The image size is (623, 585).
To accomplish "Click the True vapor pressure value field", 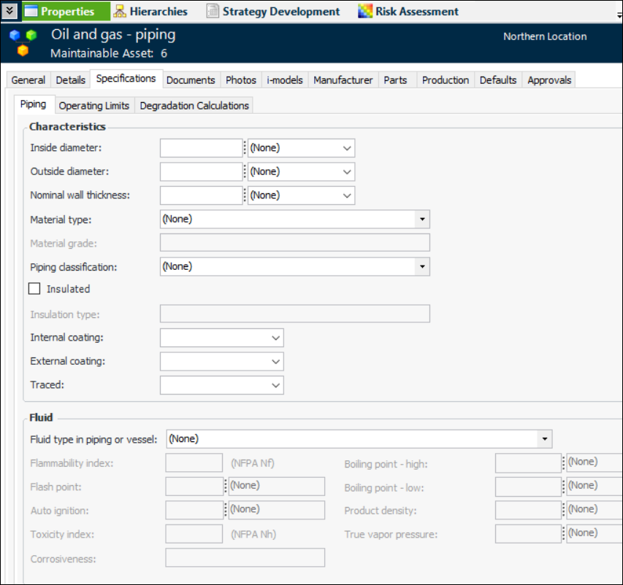I will pos(528,534).
